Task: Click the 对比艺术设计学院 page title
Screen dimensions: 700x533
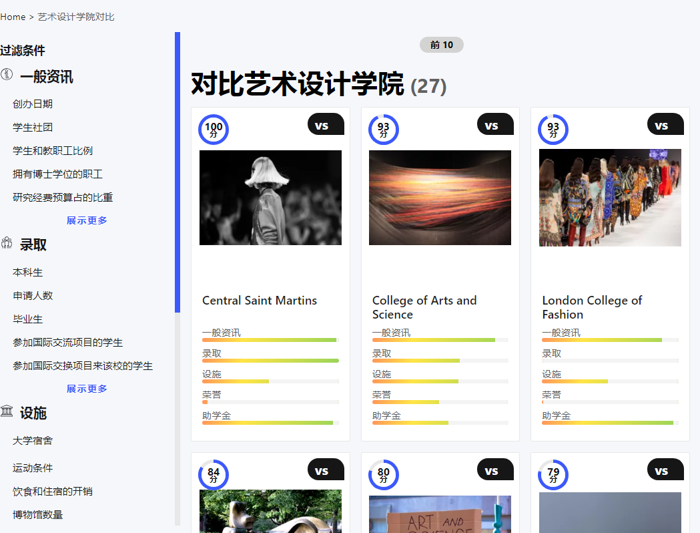Action: click(x=298, y=83)
